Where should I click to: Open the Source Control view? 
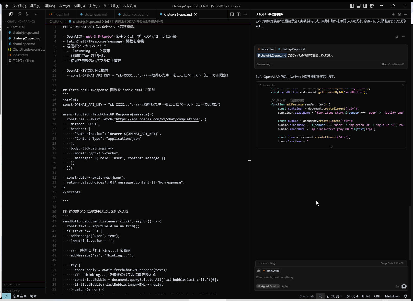point(28,14)
